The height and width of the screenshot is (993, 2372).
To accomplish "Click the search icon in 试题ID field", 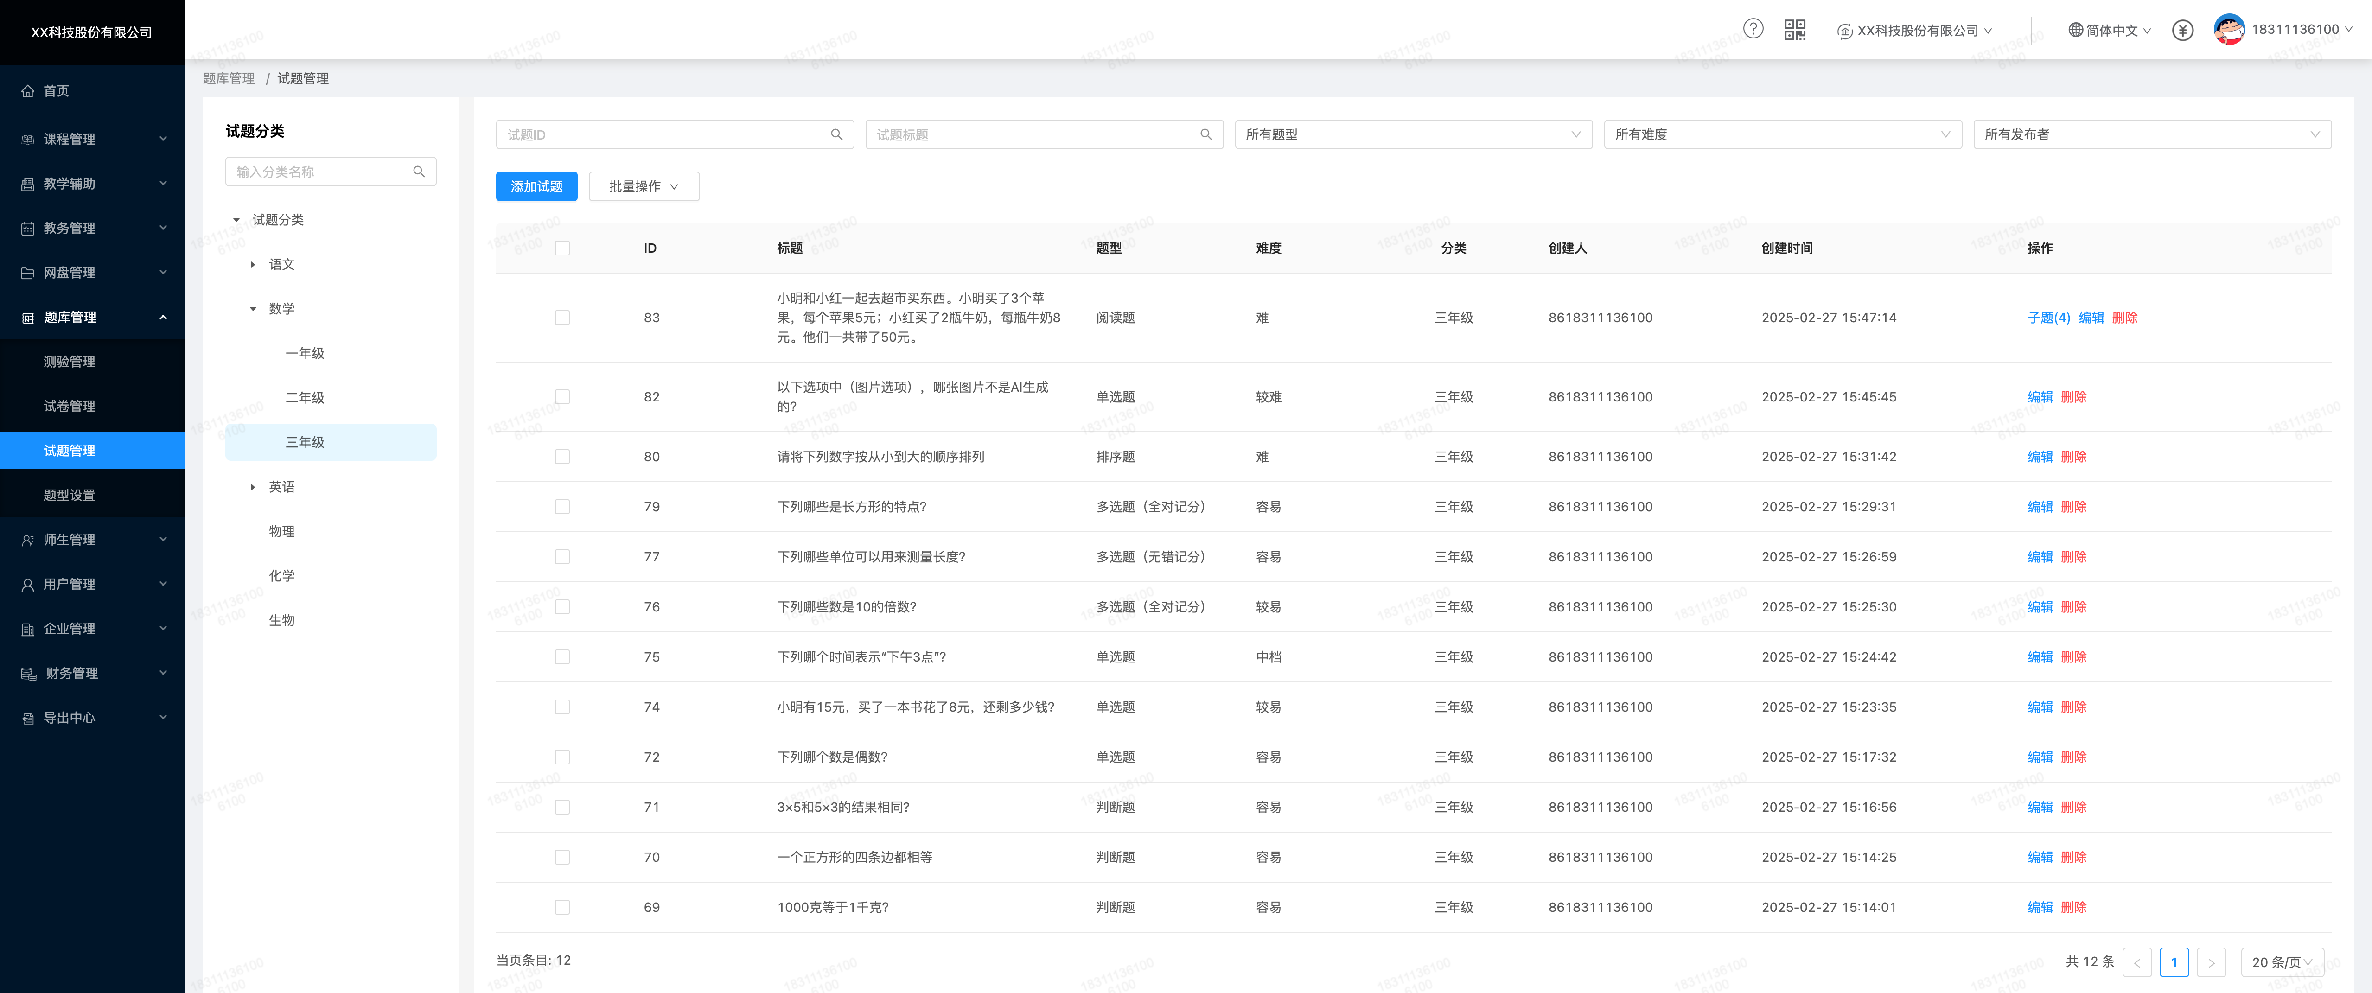I will 836,134.
